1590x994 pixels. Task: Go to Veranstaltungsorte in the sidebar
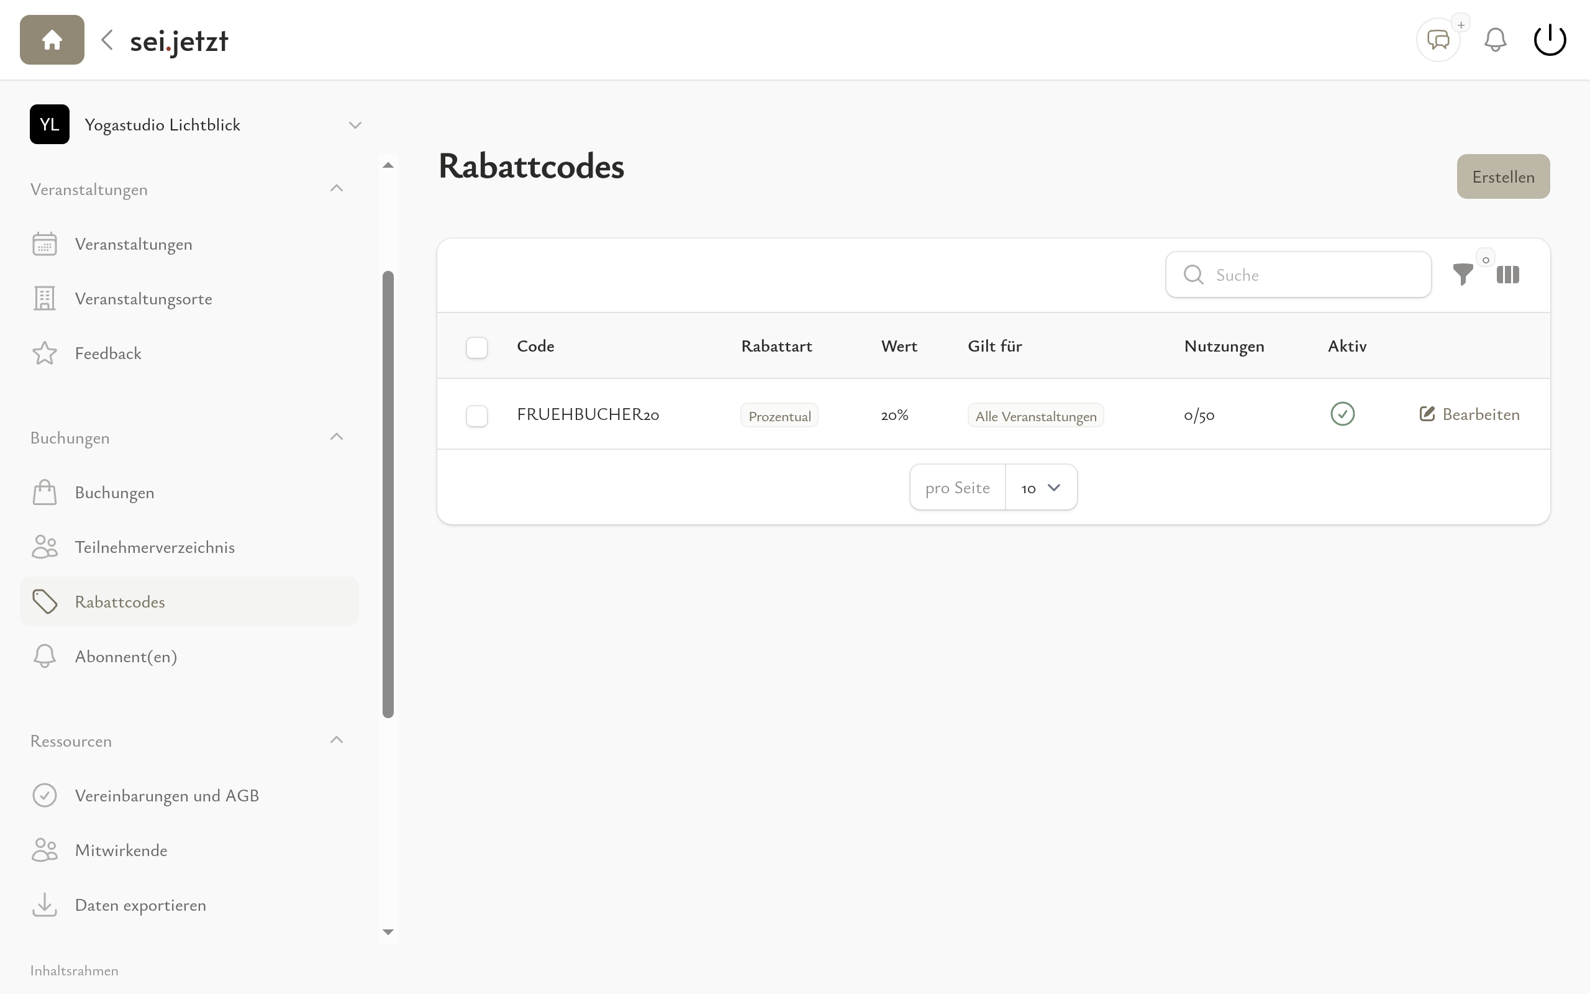[143, 298]
